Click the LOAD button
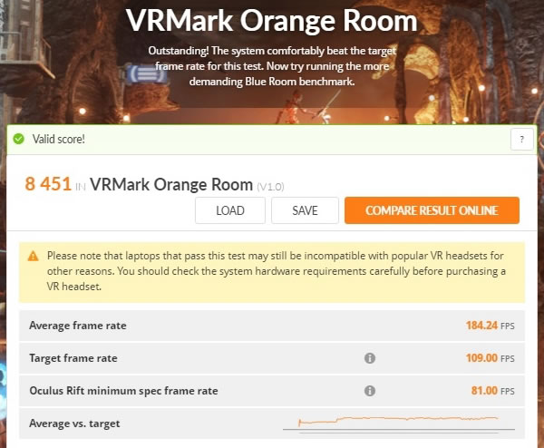 click(x=230, y=210)
